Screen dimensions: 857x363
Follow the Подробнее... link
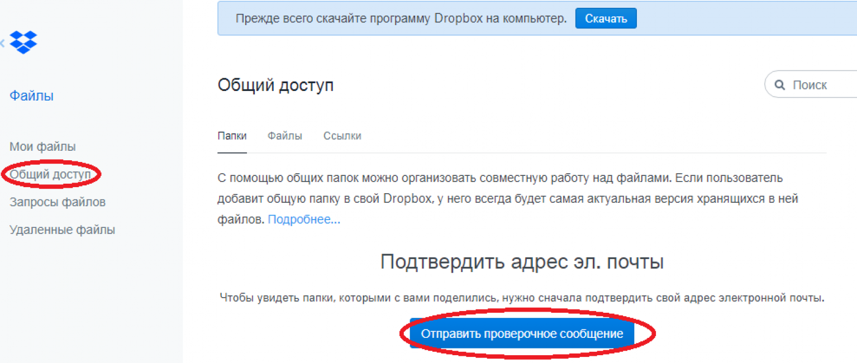(304, 219)
